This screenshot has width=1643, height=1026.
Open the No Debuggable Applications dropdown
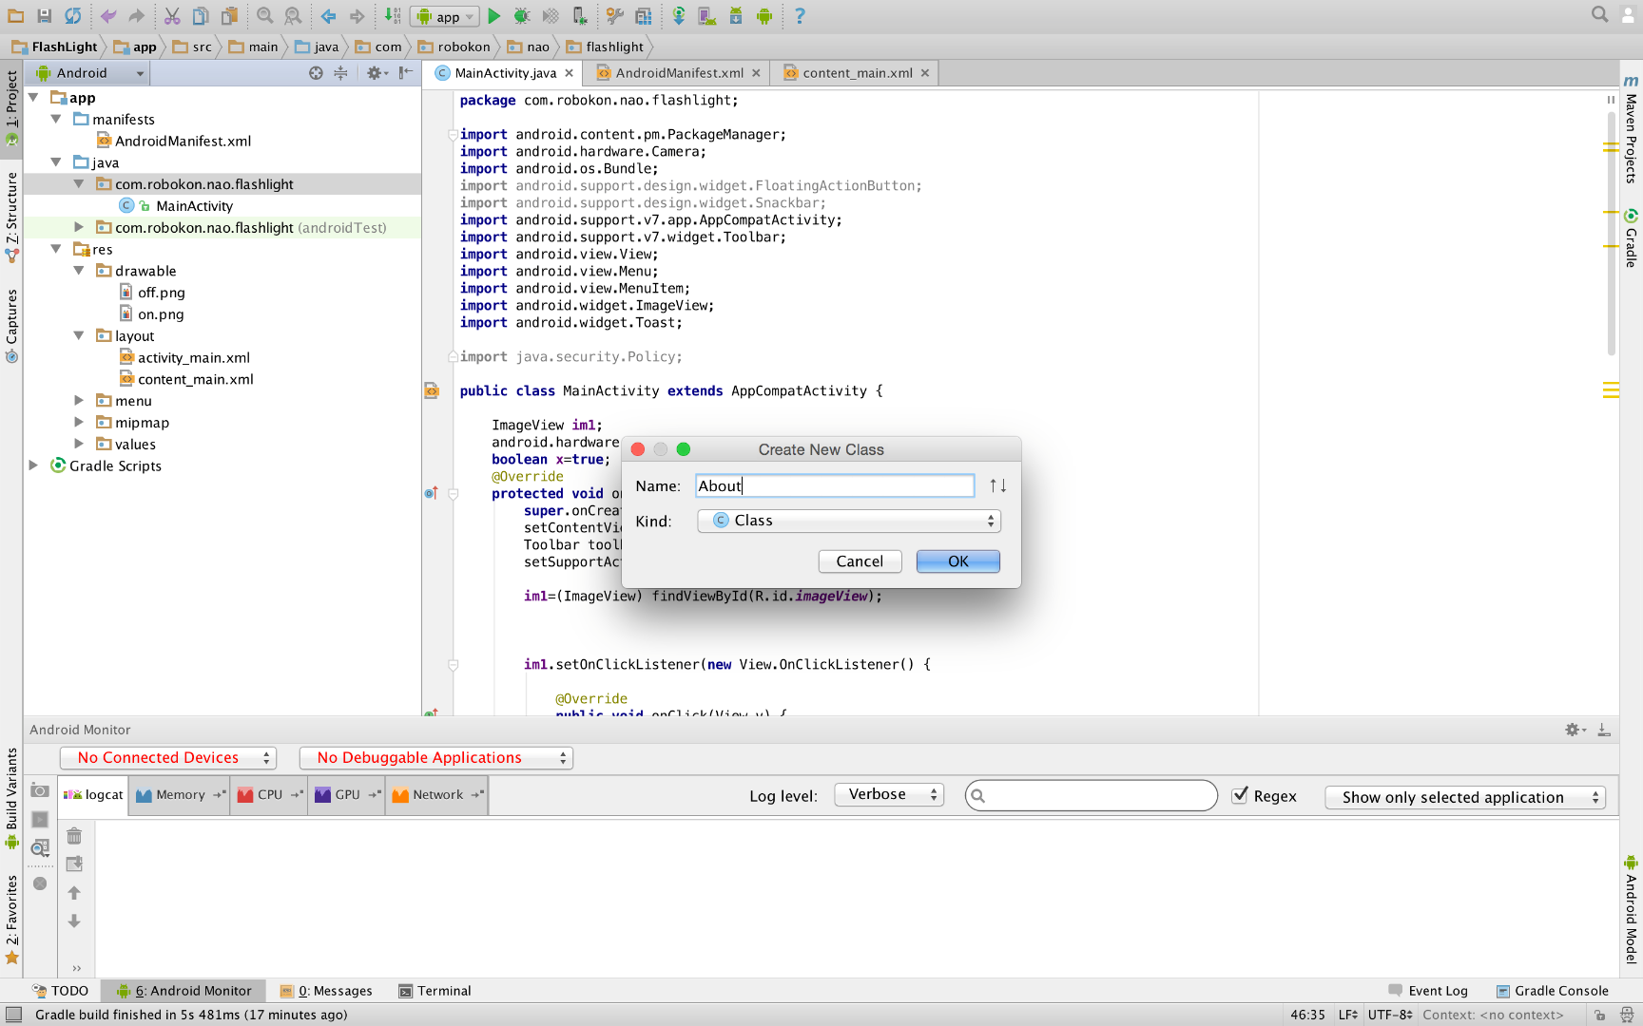(x=436, y=757)
